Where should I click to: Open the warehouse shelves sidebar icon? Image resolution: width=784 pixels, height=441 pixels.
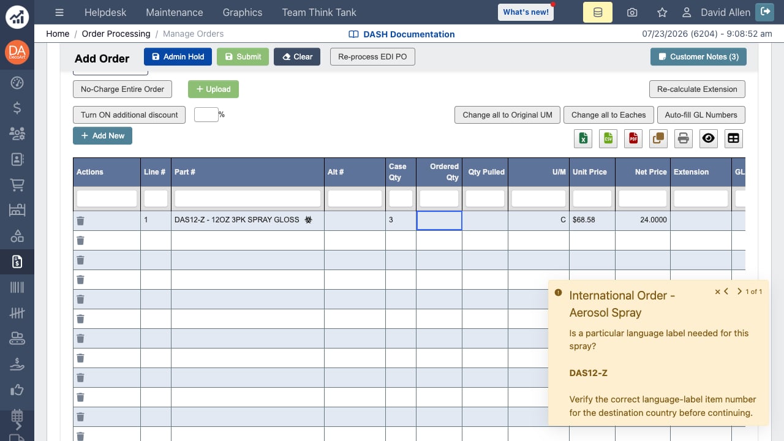pos(17,210)
